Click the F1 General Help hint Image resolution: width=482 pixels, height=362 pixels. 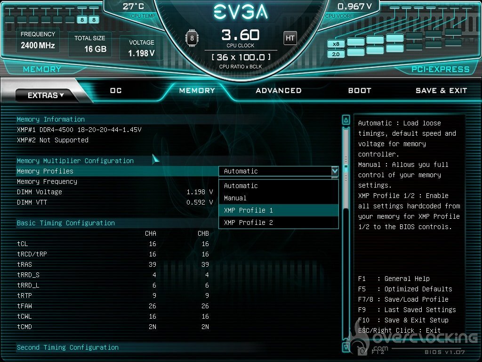point(394,279)
